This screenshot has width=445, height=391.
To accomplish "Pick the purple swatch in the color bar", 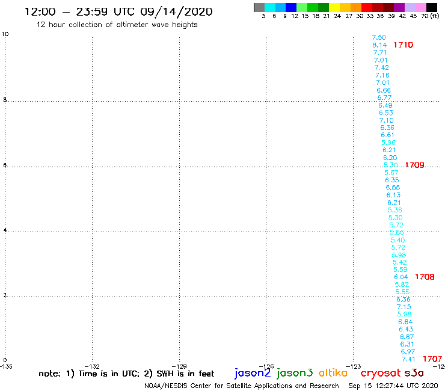I will point(399,7).
